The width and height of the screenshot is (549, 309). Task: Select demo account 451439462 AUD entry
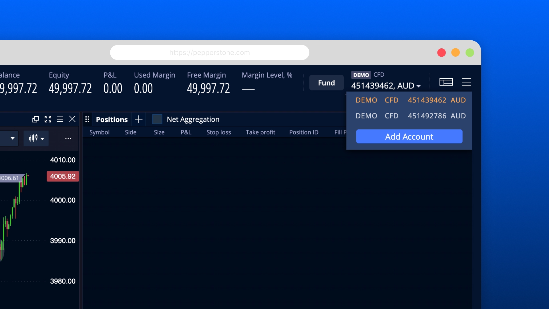(410, 100)
